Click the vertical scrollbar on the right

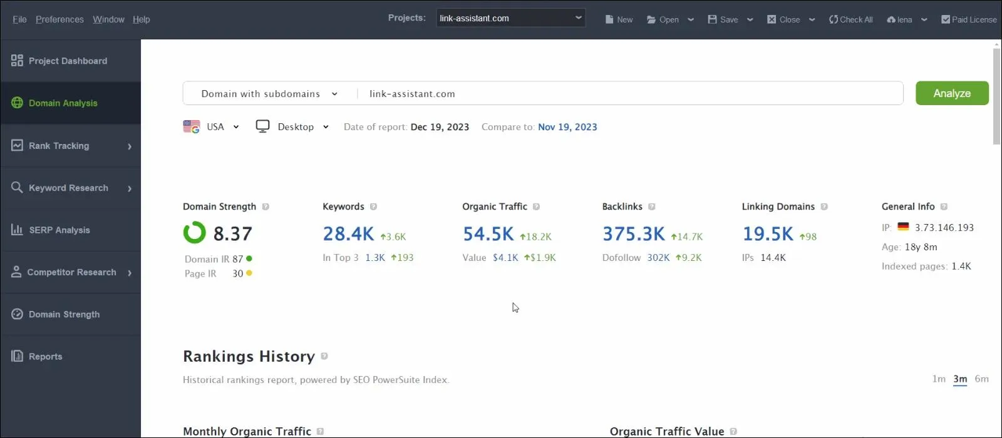[x=996, y=97]
